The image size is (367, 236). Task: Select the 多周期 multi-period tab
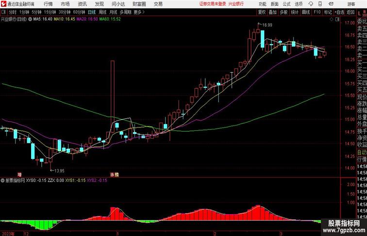[125, 12]
